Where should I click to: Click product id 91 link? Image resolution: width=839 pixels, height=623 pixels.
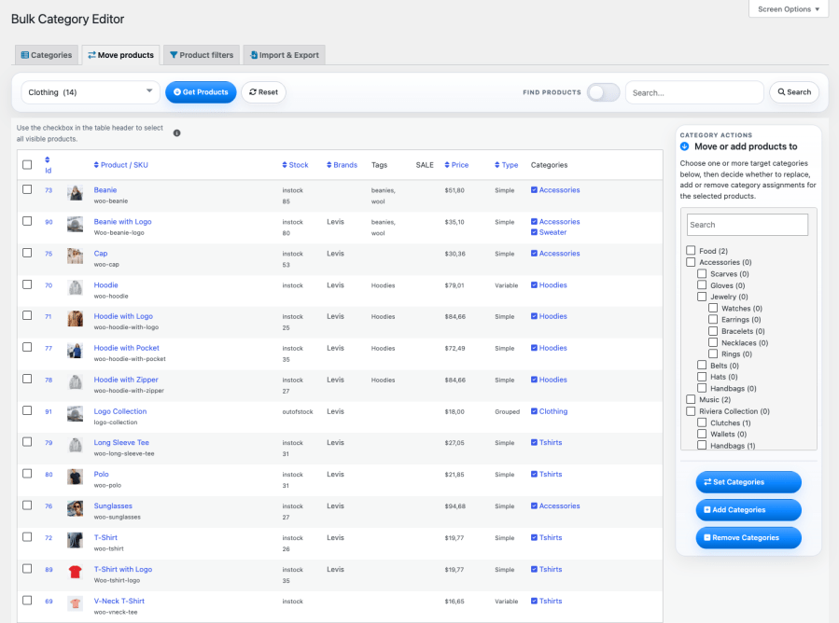coord(49,412)
